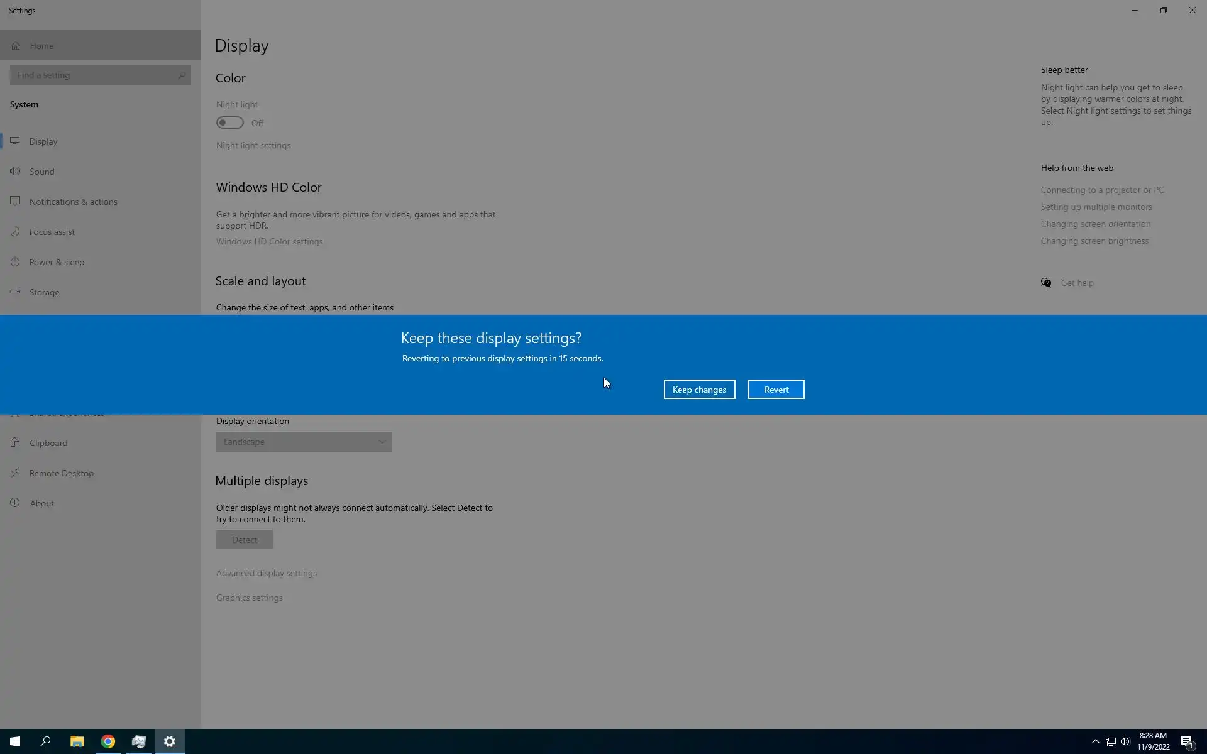Open Notifications & actions settings page
This screenshot has height=754, width=1207.
[73, 202]
